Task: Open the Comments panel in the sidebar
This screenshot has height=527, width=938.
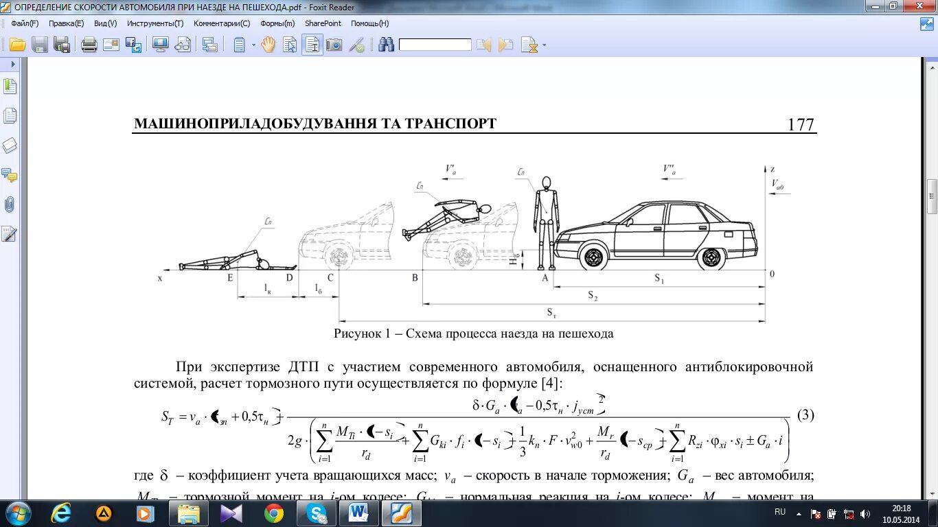Action: tap(10, 175)
